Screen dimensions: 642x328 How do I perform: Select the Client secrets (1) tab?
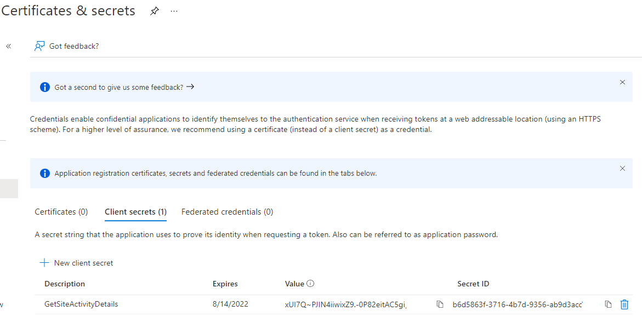coord(135,212)
